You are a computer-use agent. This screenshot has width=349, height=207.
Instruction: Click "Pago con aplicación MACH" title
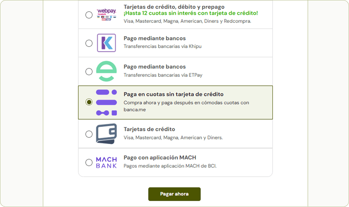click(x=160, y=158)
